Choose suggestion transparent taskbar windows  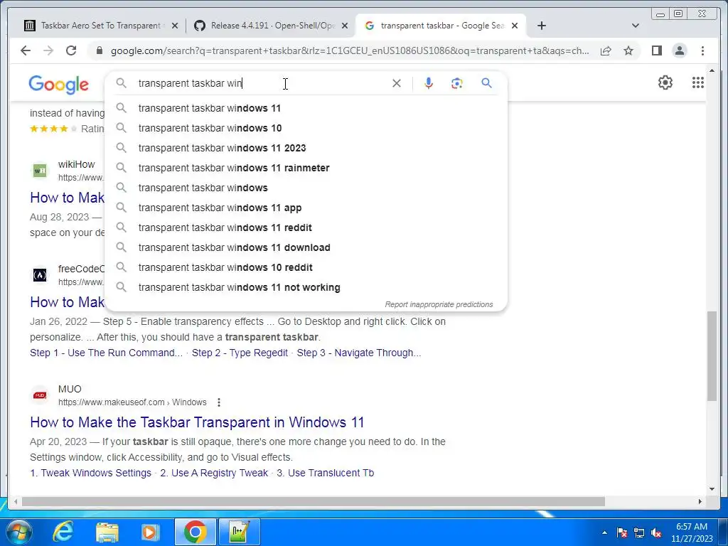306,188
